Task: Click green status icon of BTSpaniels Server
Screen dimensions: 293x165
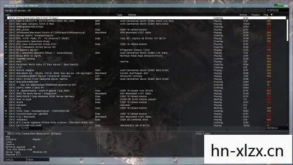Action: 6,50
